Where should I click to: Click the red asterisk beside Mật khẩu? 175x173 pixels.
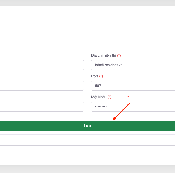pyautogui.click(x=109, y=97)
